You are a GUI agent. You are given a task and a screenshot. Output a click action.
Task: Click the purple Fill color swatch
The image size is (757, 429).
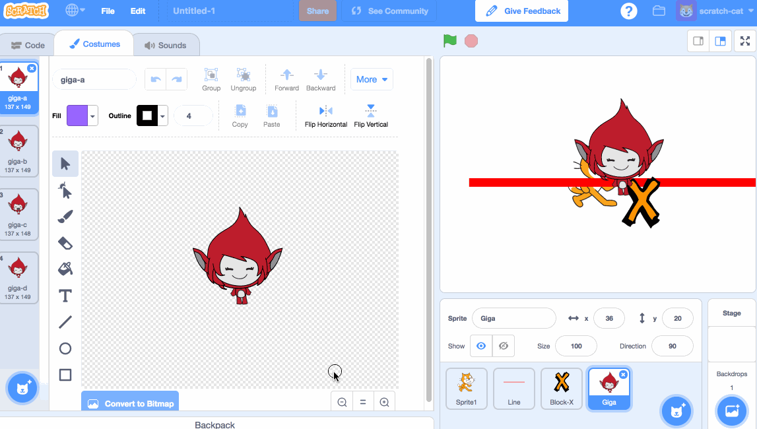[77, 115]
